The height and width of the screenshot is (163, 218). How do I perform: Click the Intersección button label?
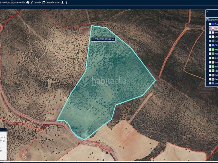click(x=19, y=2)
